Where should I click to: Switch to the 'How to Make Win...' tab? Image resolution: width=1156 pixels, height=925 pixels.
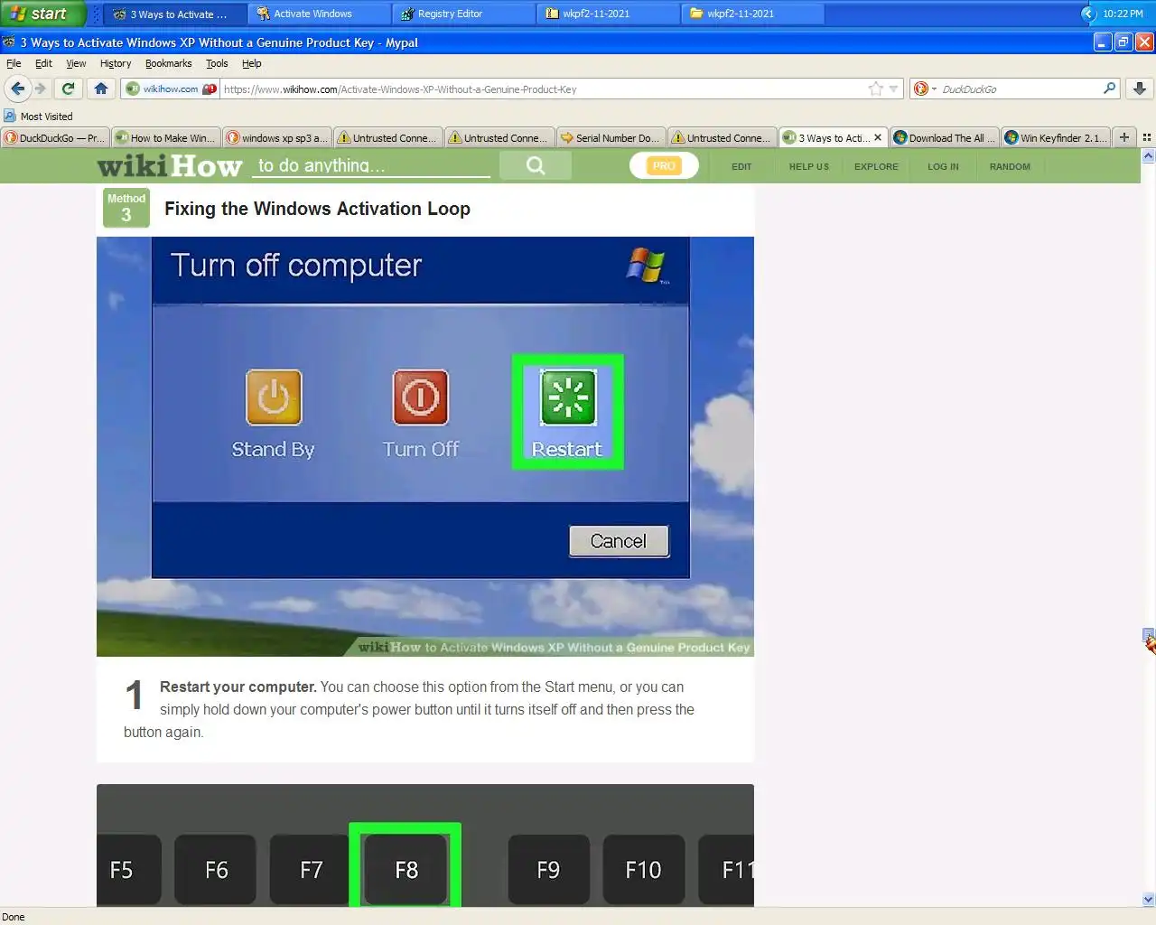(166, 137)
